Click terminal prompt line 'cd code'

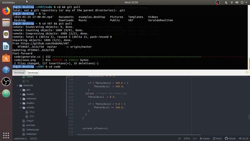pyautogui.click(x=36, y=67)
